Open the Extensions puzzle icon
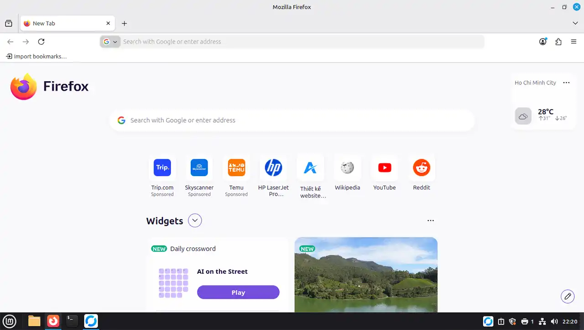 click(558, 42)
